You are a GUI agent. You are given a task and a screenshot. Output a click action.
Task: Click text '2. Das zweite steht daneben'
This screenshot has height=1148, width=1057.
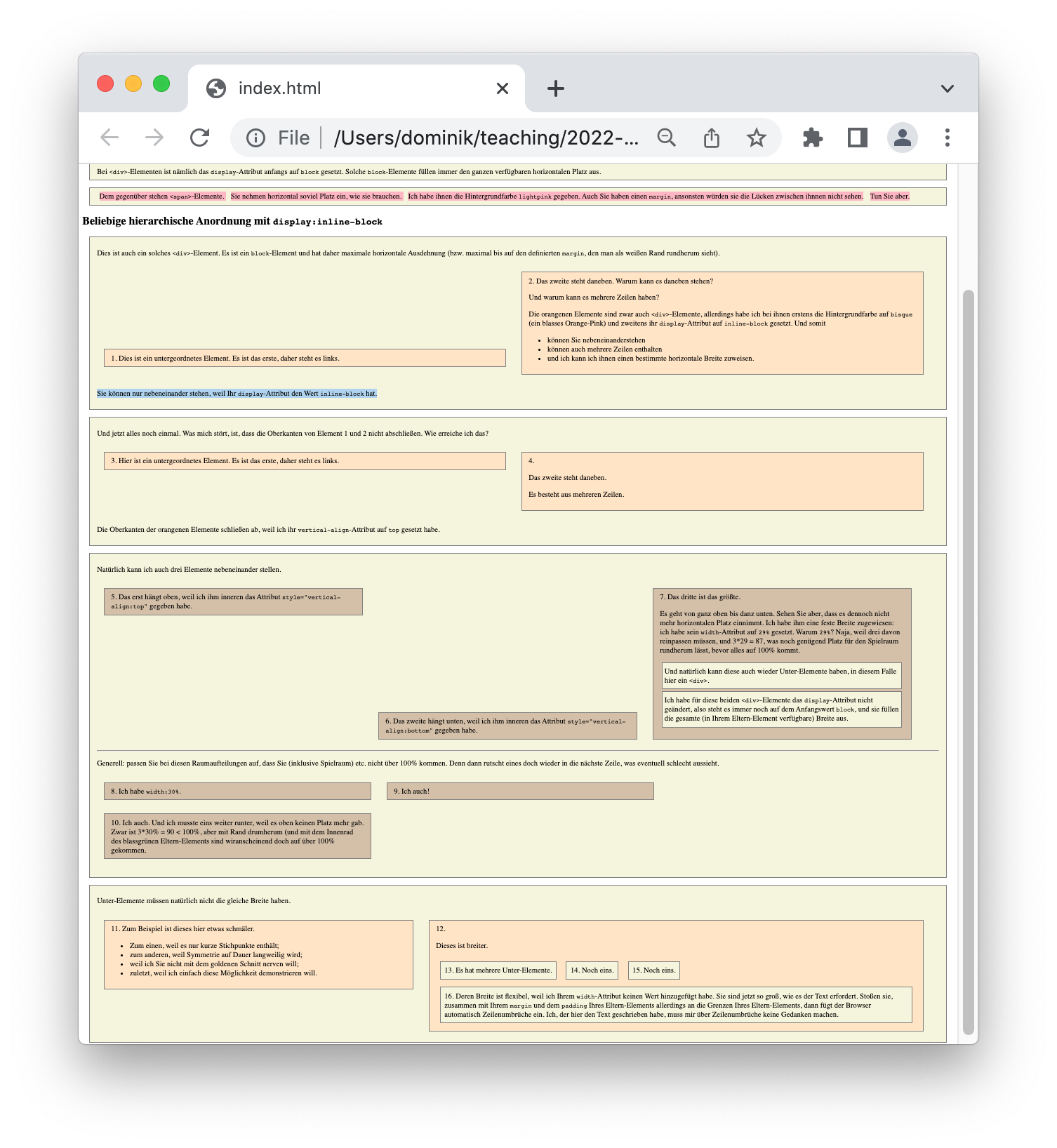click(x=620, y=281)
